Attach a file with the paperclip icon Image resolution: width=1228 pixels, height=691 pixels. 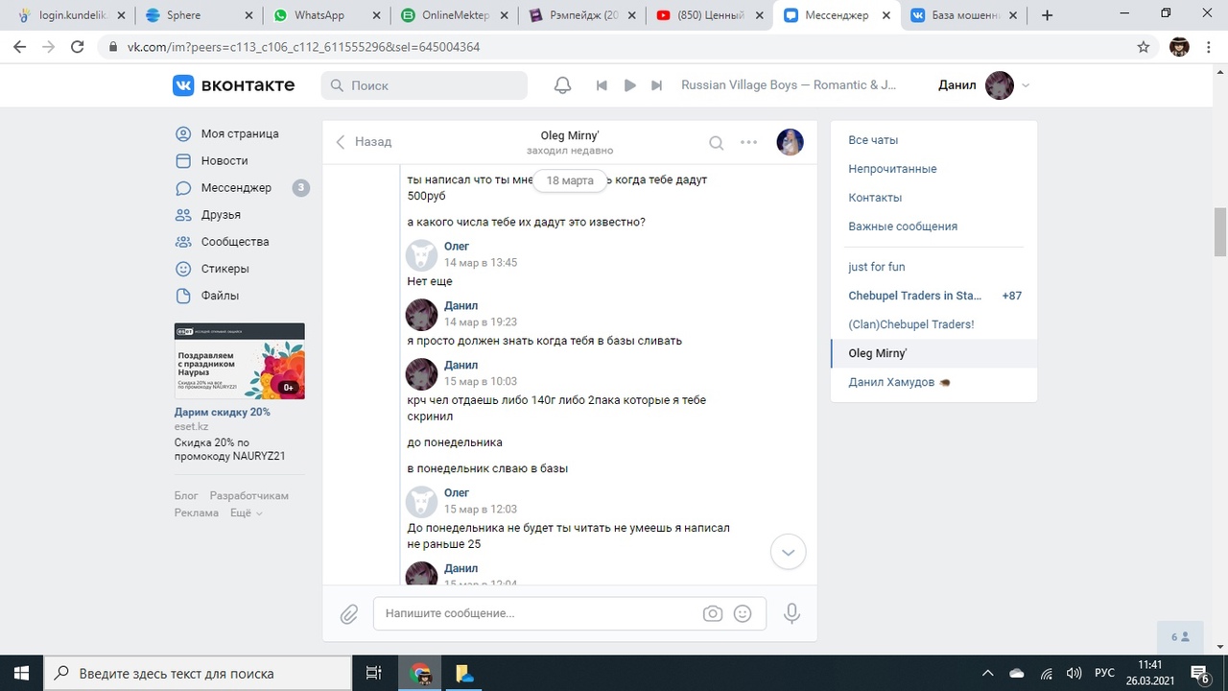coord(349,614)
